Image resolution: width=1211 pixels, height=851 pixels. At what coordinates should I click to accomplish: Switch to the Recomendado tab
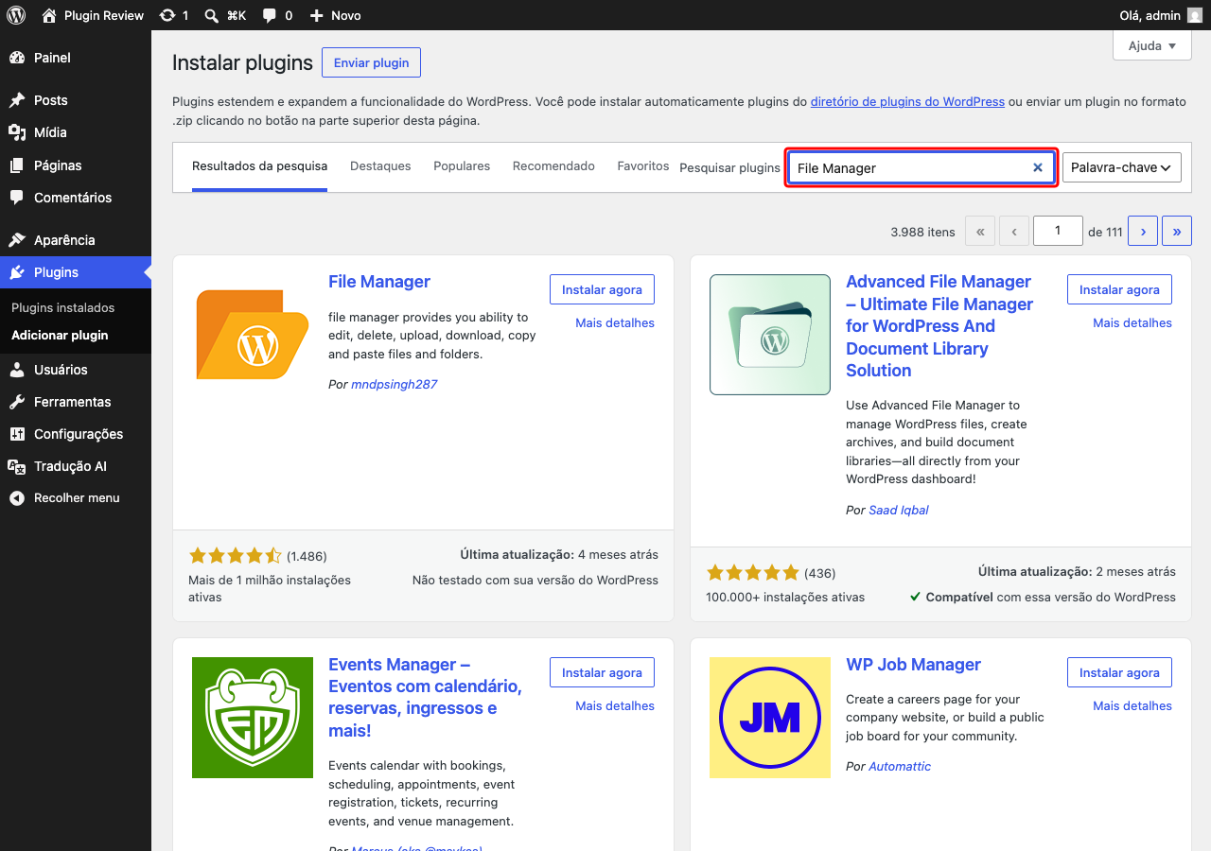pos(553,166)
